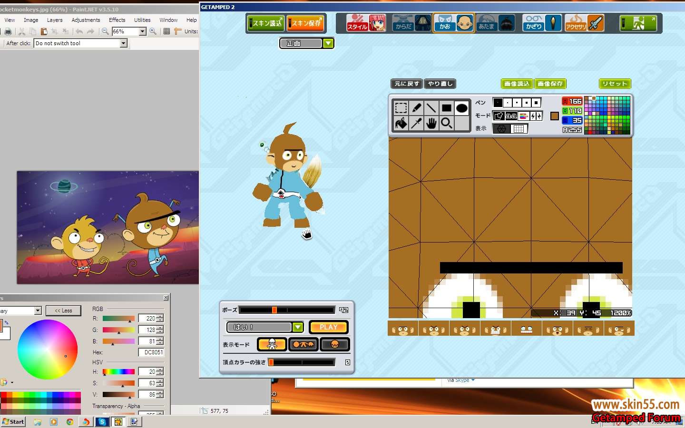Click the やり直し redo button
The image size is (685, 428).
point(440,84)
